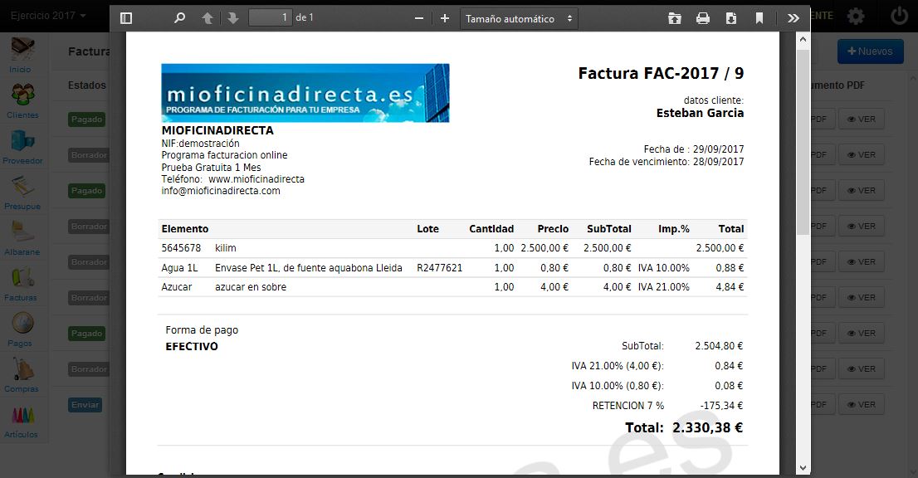The image size is (918, 478).
Task: Open Presupuestos section in the sidebar
Action: [x=22, y=192]
